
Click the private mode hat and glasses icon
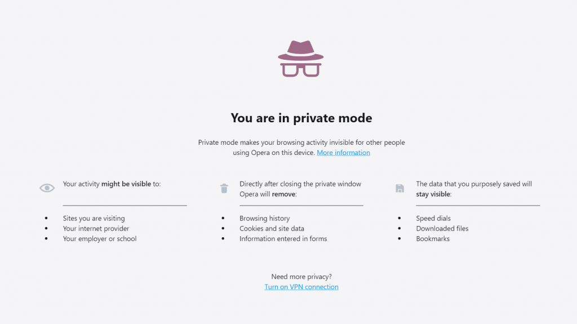301,59
